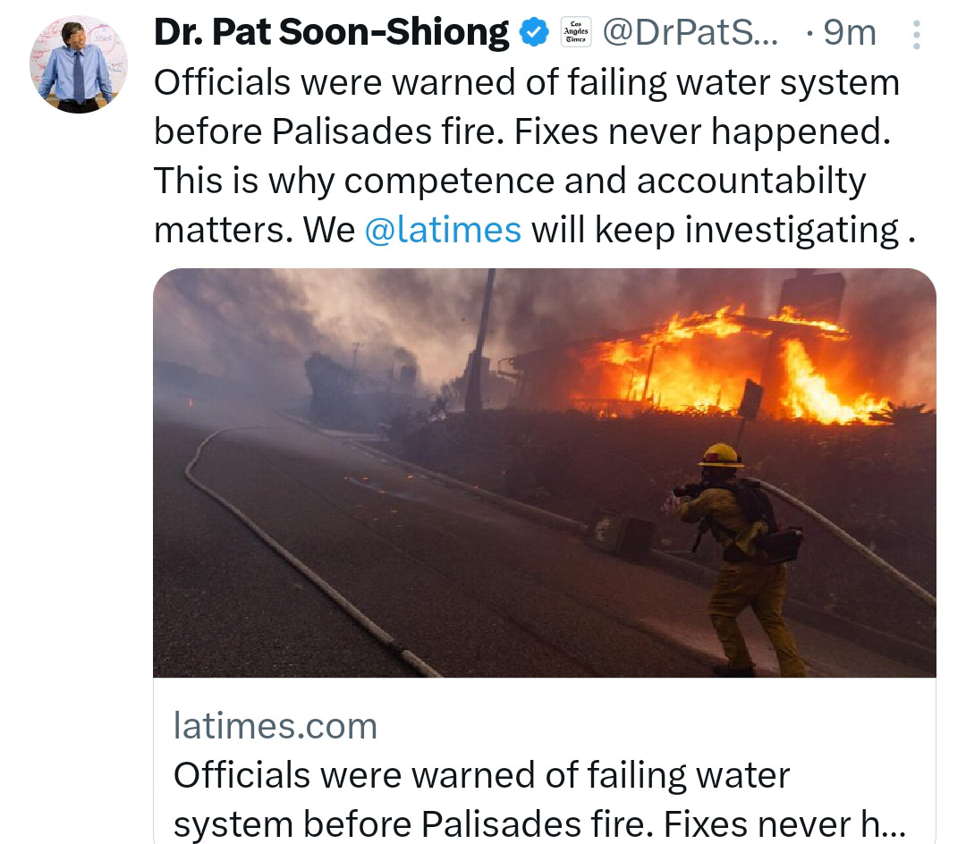966x844 pixels.
Task: Open the @DrPatS... handle link
Action: click(x=690, y=32)
